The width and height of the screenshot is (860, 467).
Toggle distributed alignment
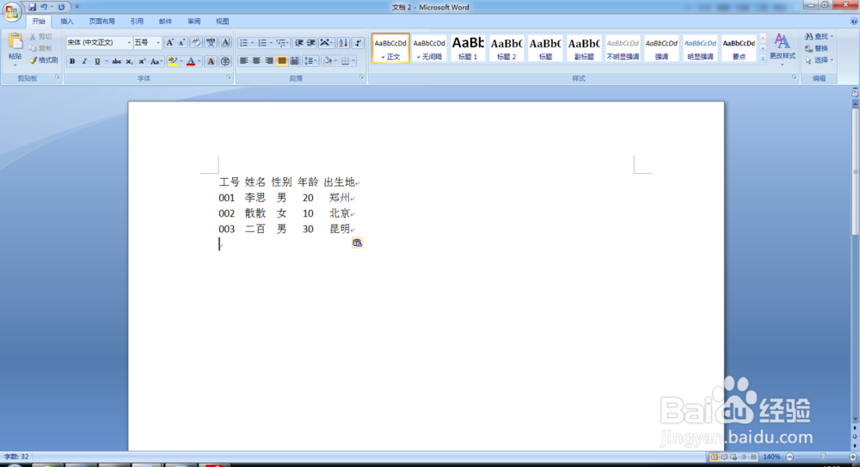(294, 61)
